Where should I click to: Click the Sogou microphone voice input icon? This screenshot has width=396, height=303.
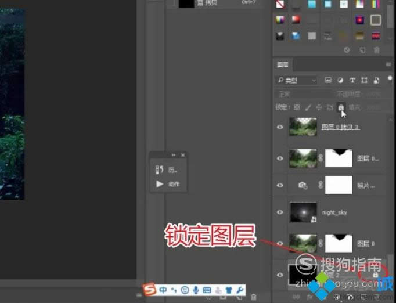(196, 289)
